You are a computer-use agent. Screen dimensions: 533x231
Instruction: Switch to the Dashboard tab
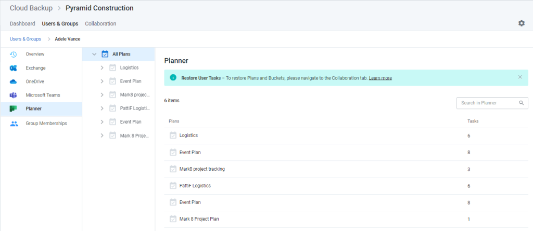click(22, 24)
